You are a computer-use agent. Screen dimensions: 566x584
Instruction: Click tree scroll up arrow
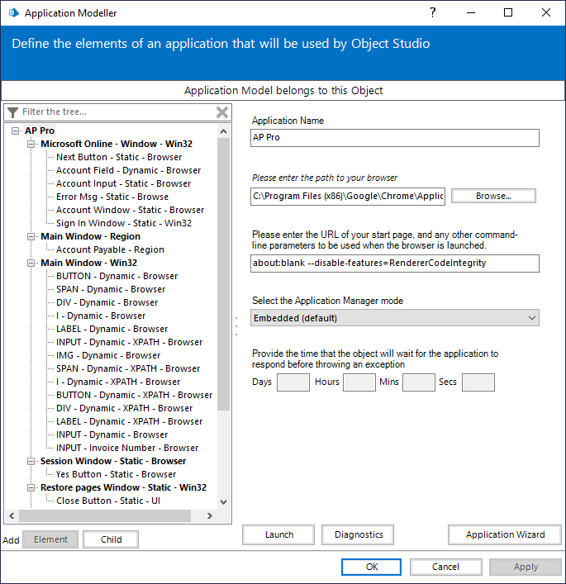point(224,131)
